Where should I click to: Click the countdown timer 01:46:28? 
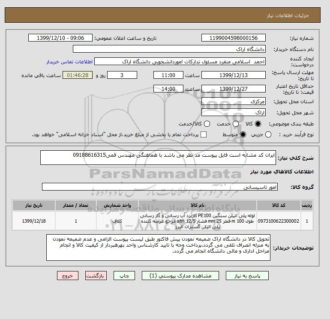(78, 75)
